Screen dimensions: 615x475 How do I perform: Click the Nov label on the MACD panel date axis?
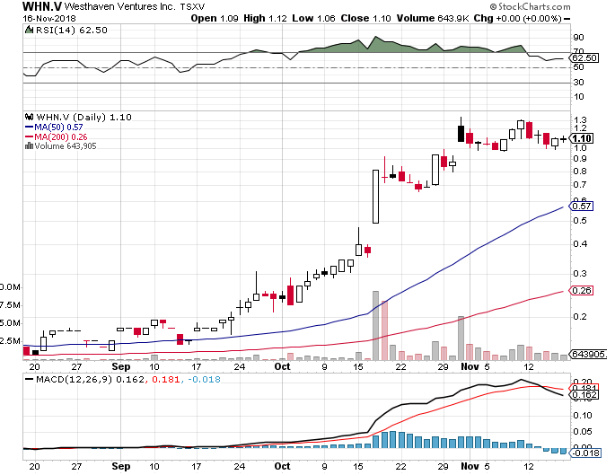click(470, 466)
